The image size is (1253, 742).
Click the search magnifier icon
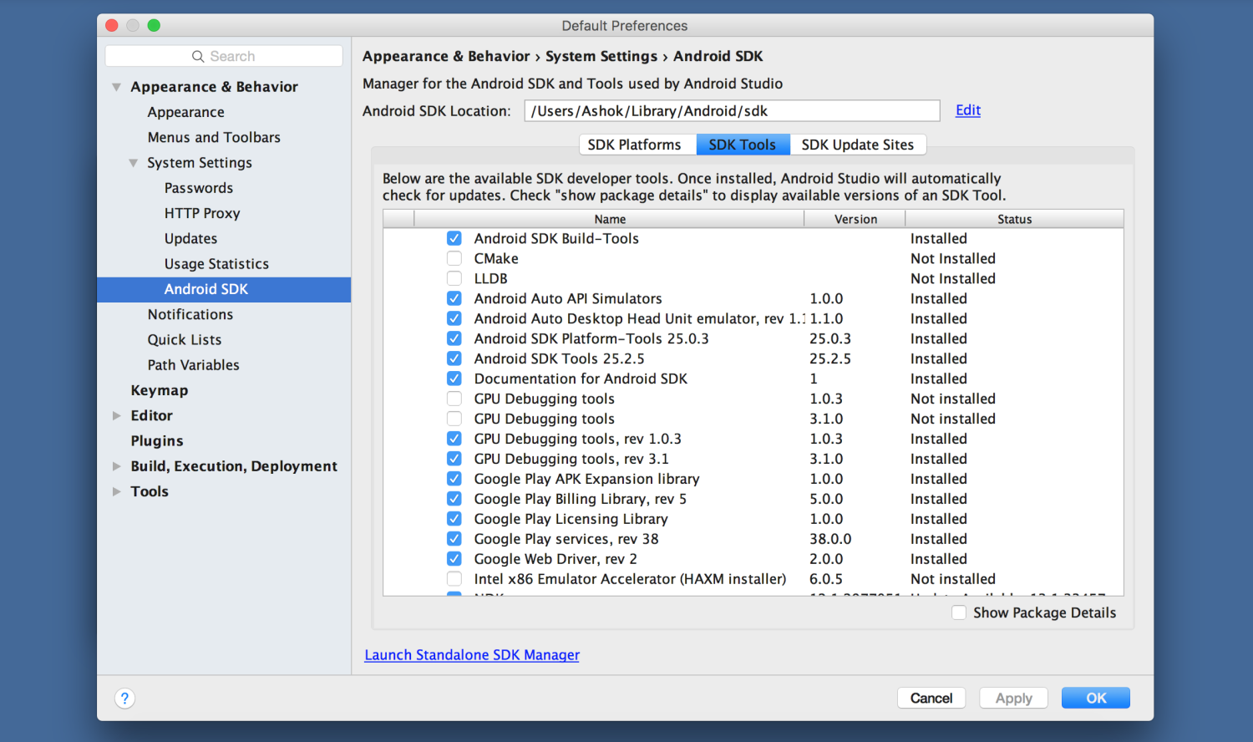(x=198, y=56)
